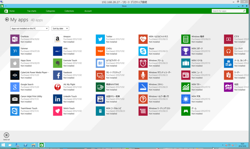The height and width of the screenshot is (149, 250).
Task: Click the 'Canon Inkjet Print Utility' app name
Action: coord(32,96)
